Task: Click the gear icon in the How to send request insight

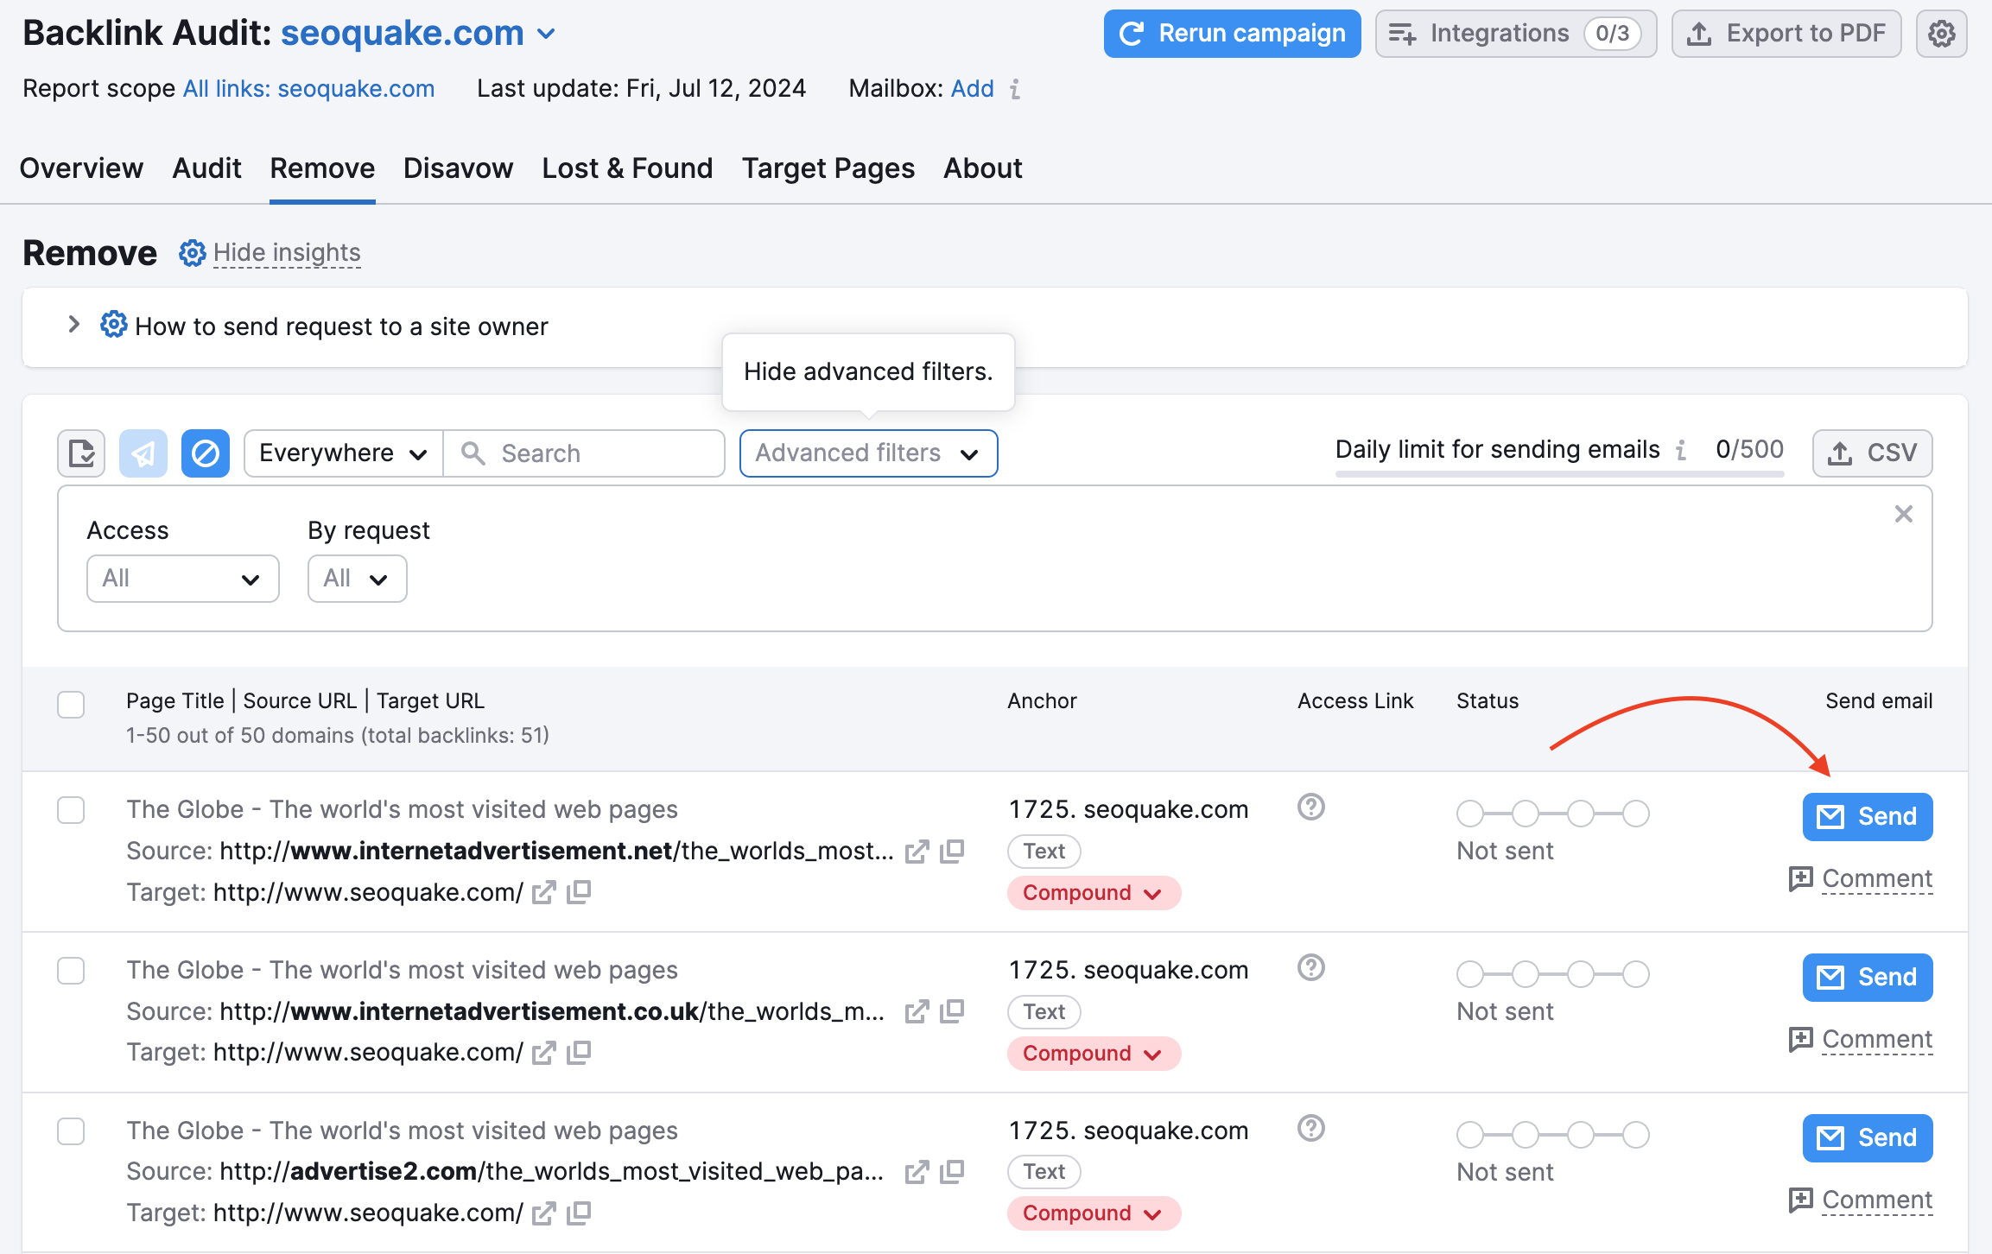Action: click(x=113, y=325)
